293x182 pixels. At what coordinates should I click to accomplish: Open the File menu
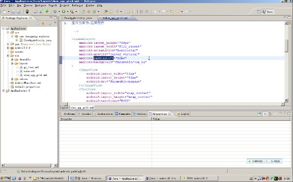point(3,5)
